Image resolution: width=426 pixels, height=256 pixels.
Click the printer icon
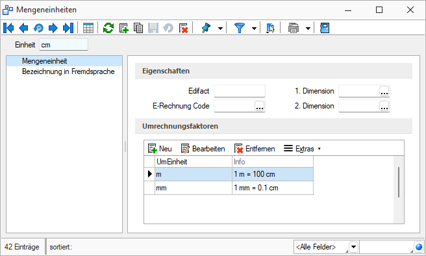(x=294, y=28)
